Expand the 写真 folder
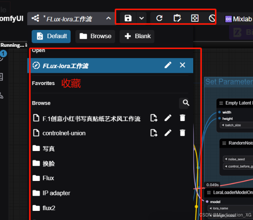Image resolution: width=253 pixels, height=220 pixels. click(x=44, y=148)
